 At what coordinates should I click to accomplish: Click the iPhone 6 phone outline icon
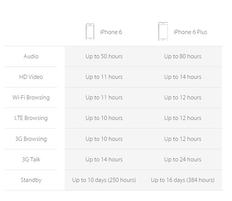click(90, 31)
